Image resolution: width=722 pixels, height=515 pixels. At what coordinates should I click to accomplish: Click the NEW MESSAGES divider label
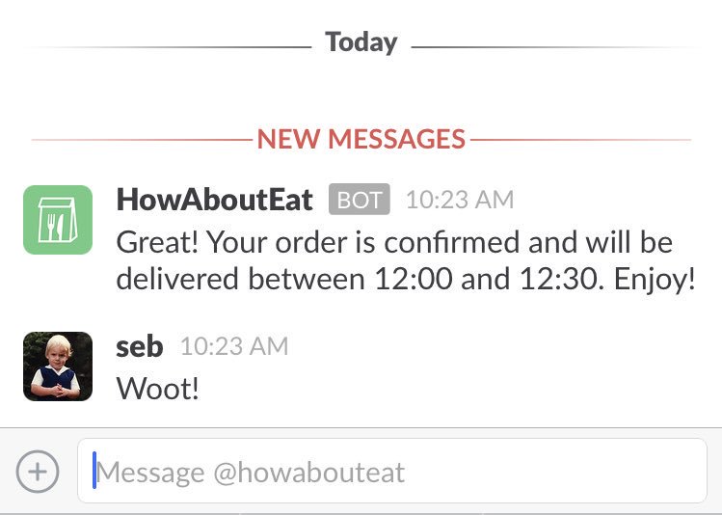[x=361, y=139]
